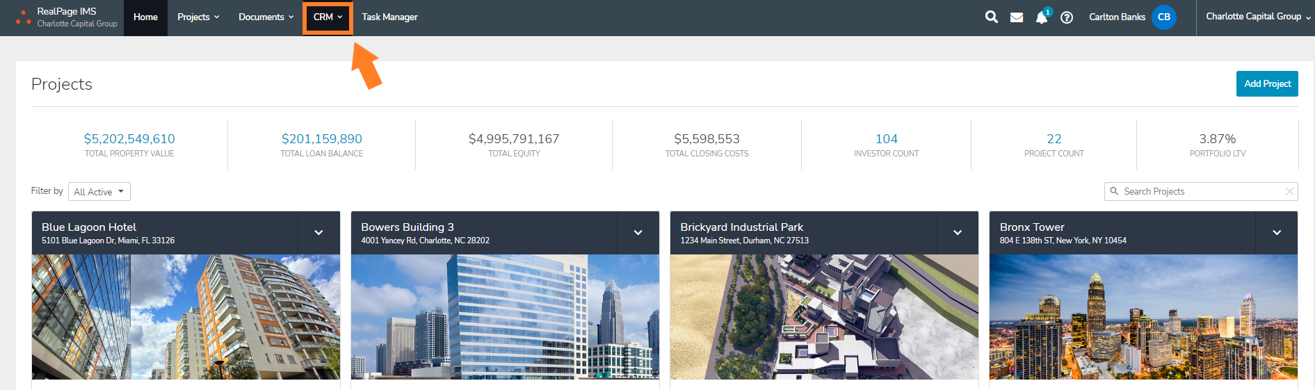Image resolution: width=1315 pixels, height=390 pixels.
Task: Click the Bronx Tower skyline photo
Action: 1143,317
